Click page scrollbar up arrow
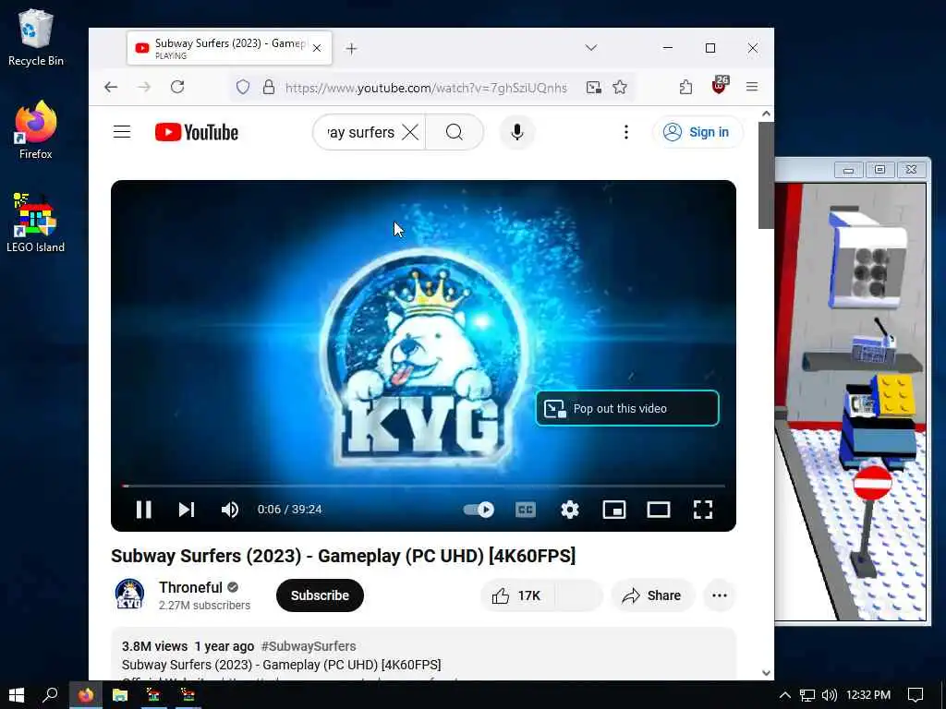Image resolution: width=946 pixels, height=709 pixels. 766,114
